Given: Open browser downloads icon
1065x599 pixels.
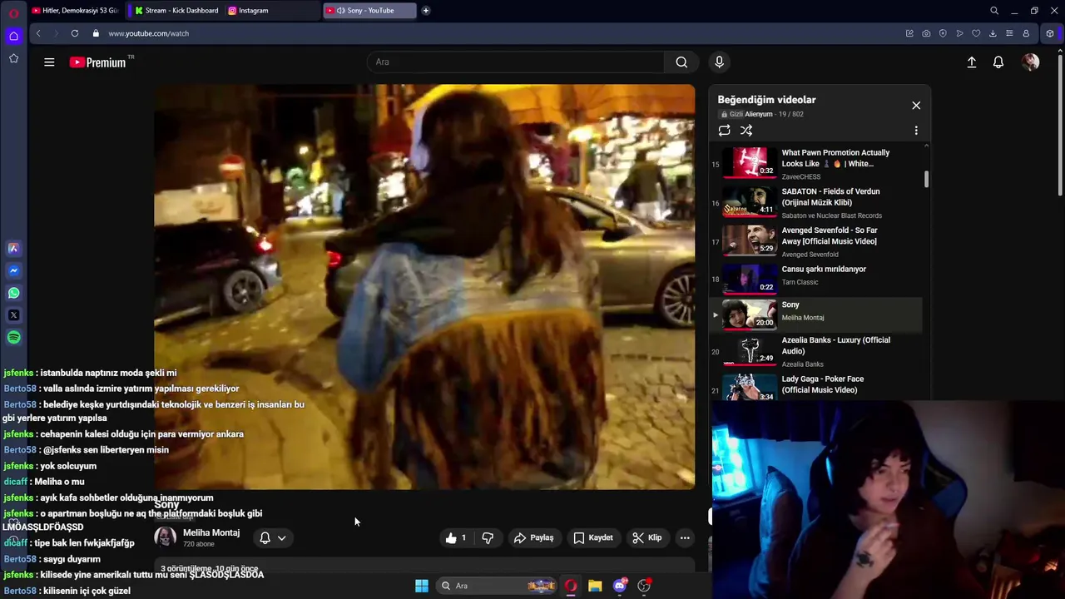Looking at the screenshot, I should point(993,33).
